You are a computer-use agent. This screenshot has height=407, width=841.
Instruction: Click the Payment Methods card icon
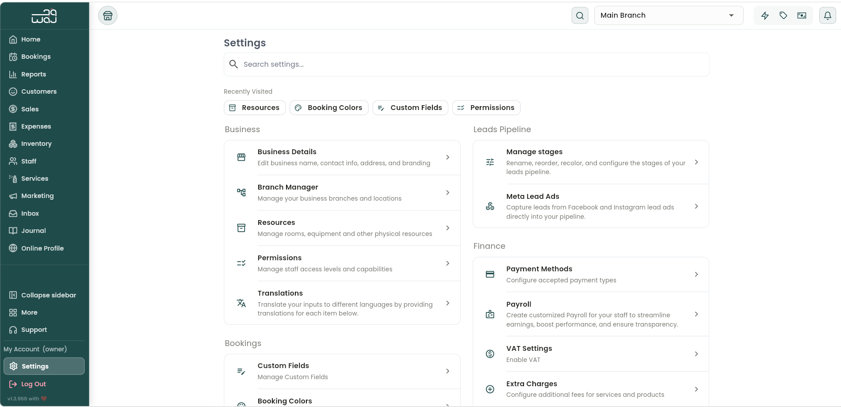click(490, 274)
